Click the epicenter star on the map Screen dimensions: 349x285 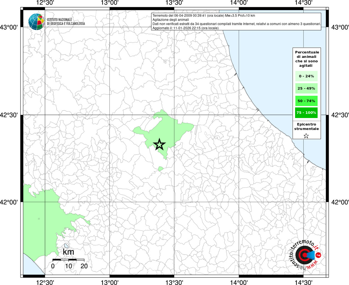[x=159, y=144]
